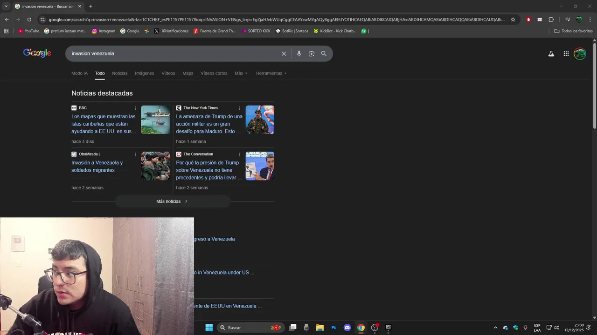Viewport: 597px width, 335px height.
Task: Open the Chrome tab search dropdown
Action: click(x=6, y=6)
